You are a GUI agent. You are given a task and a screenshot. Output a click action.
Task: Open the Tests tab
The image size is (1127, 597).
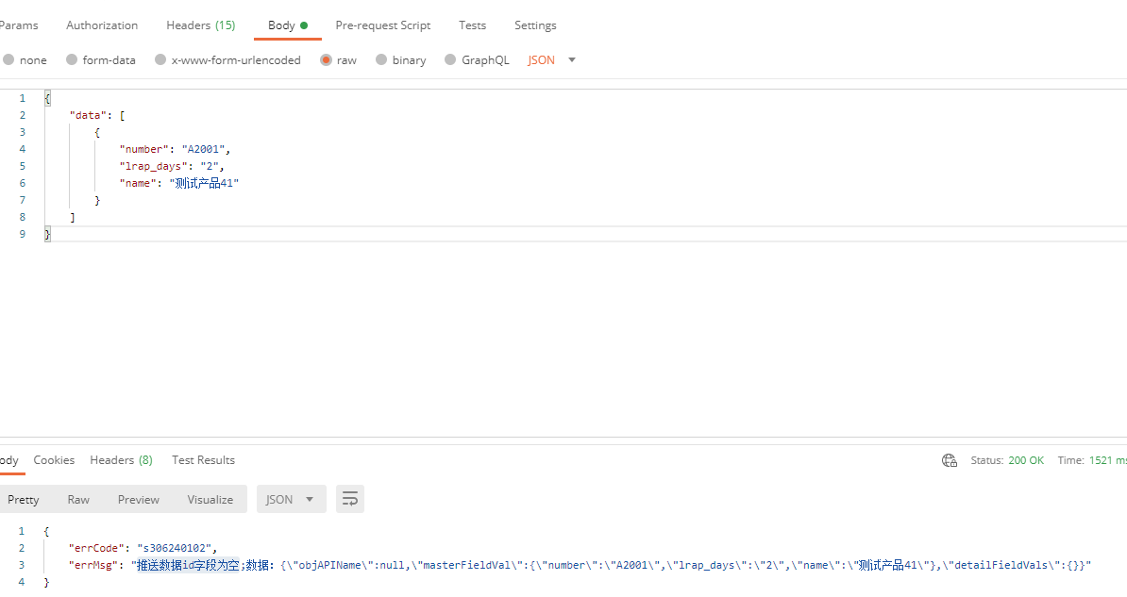point(472,25)
